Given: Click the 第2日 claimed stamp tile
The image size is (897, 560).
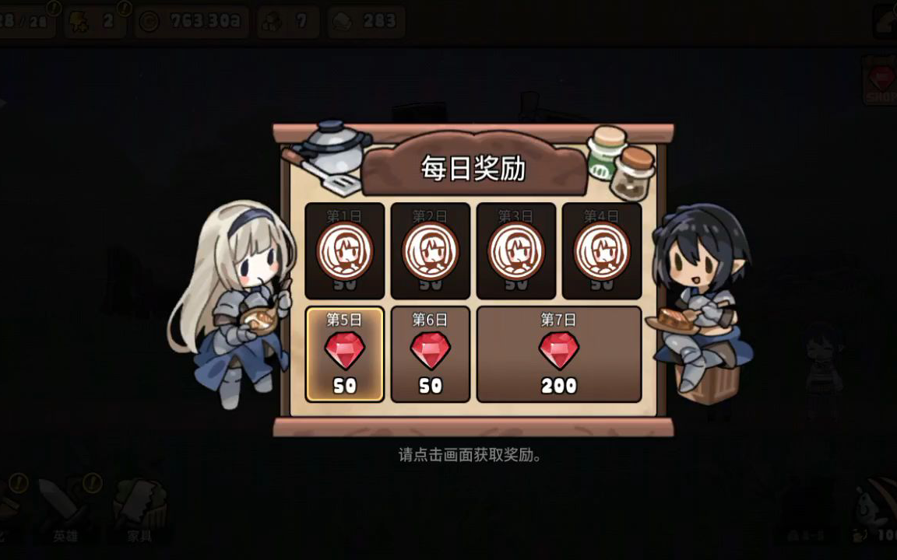Looking at the screenshot, I should coord(430,251).
